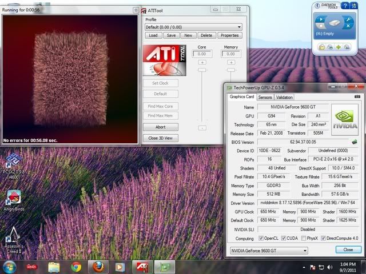
Task: Click the network tray icon
Action: 321,267
